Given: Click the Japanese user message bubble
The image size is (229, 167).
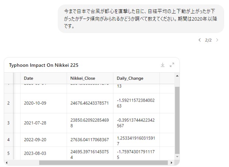Looking at the screenshot, I should pyautogui.click(x=141, y=19).
